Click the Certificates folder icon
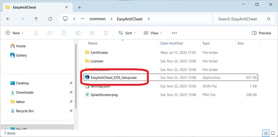This screenshot has width=278, height=137. tap(87, 52)
